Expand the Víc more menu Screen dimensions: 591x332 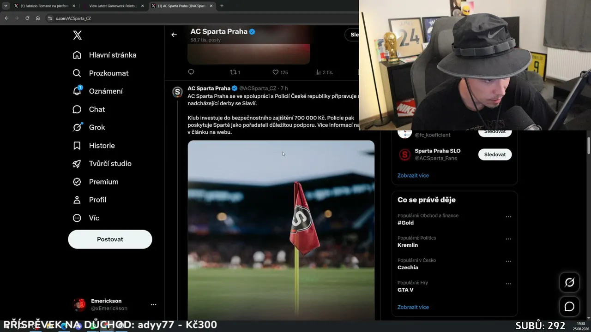pos(86,218)
